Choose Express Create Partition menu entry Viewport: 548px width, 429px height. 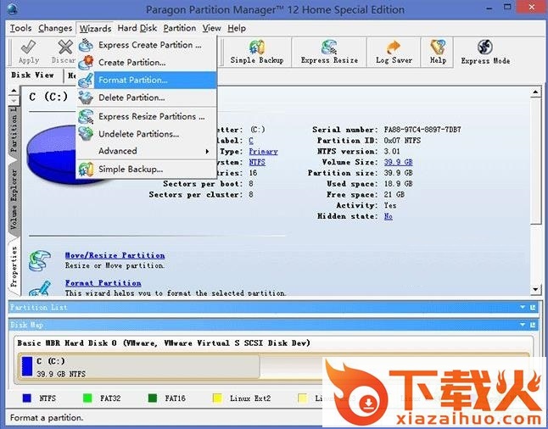[147, 45]
